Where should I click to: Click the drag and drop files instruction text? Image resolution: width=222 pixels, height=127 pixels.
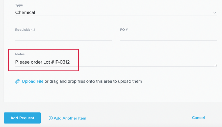tap(93, 81)
